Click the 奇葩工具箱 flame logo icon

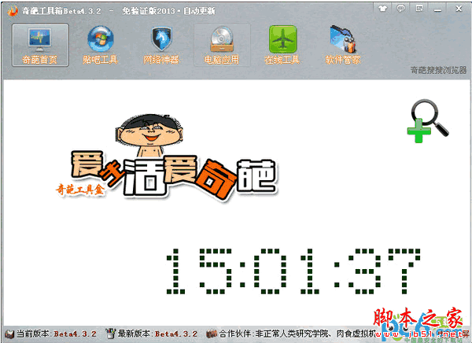(13, 11)
